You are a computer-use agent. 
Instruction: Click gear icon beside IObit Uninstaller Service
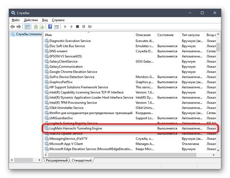coord(47,107)
